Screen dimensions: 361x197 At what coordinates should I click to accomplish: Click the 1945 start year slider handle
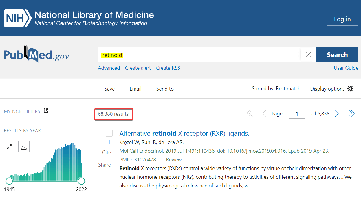tap(9, 181)
